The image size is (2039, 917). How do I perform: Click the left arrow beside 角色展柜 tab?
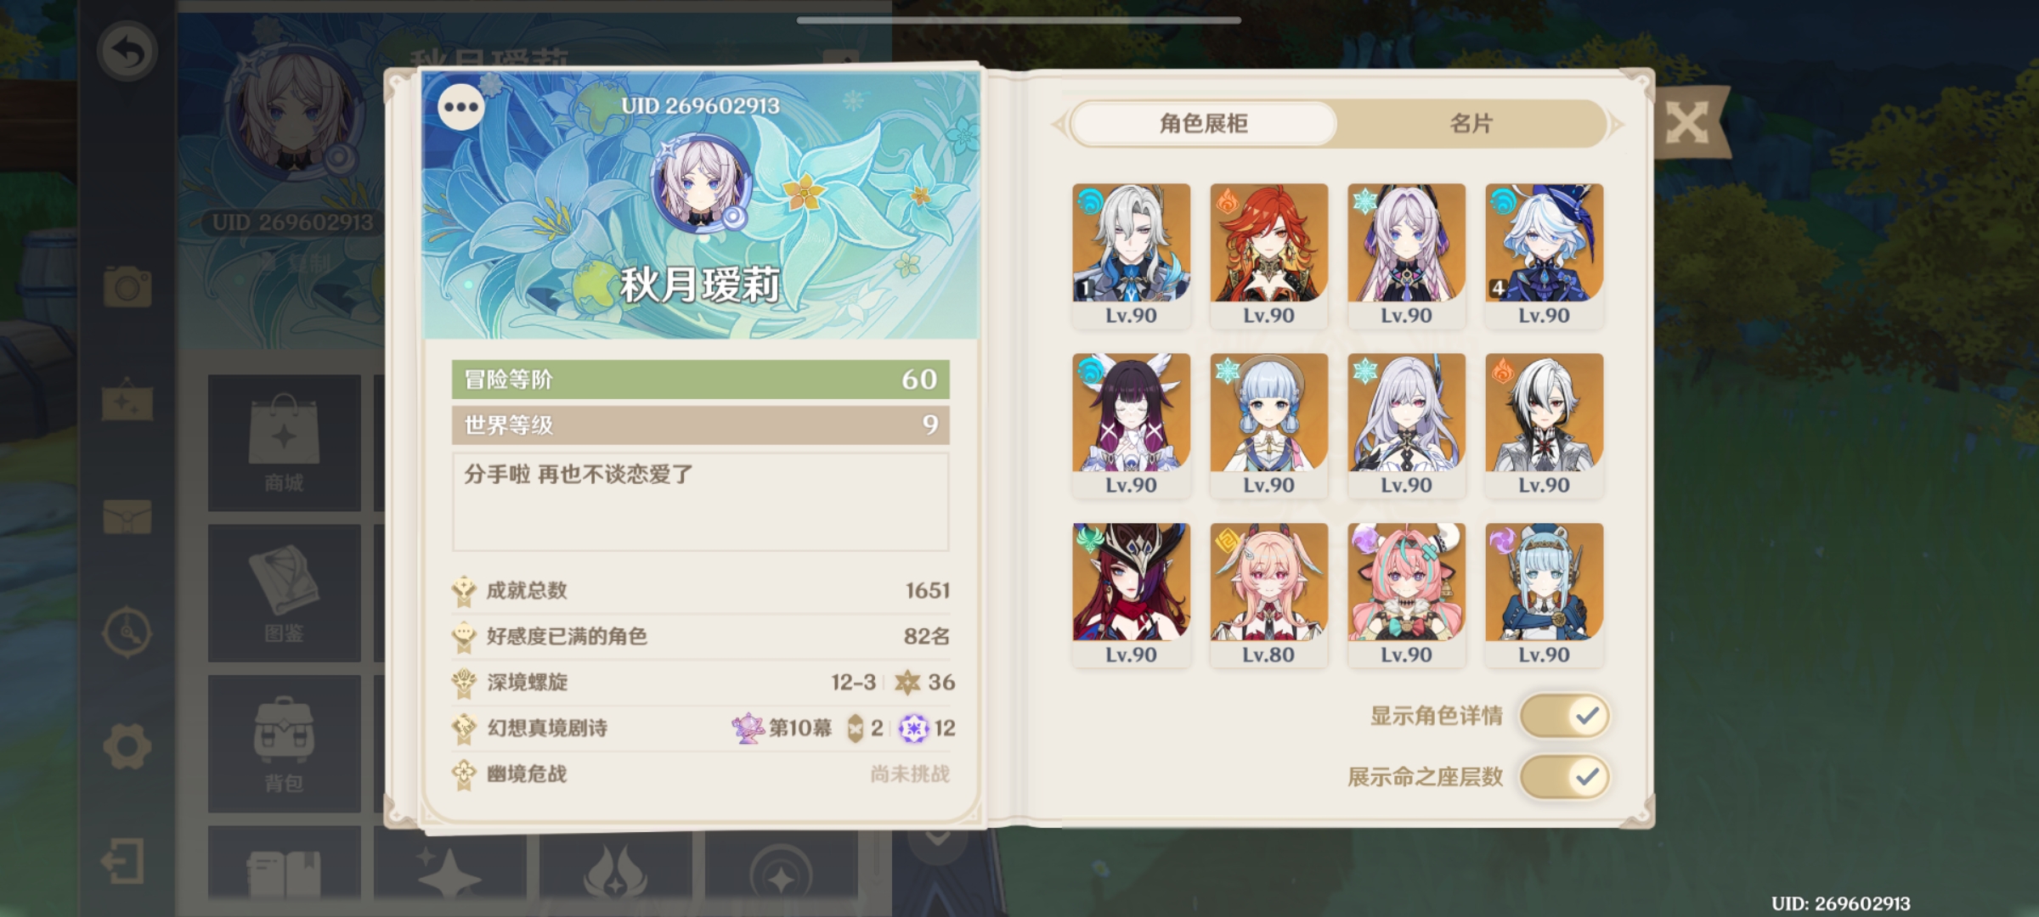[x=1059, y=125]
